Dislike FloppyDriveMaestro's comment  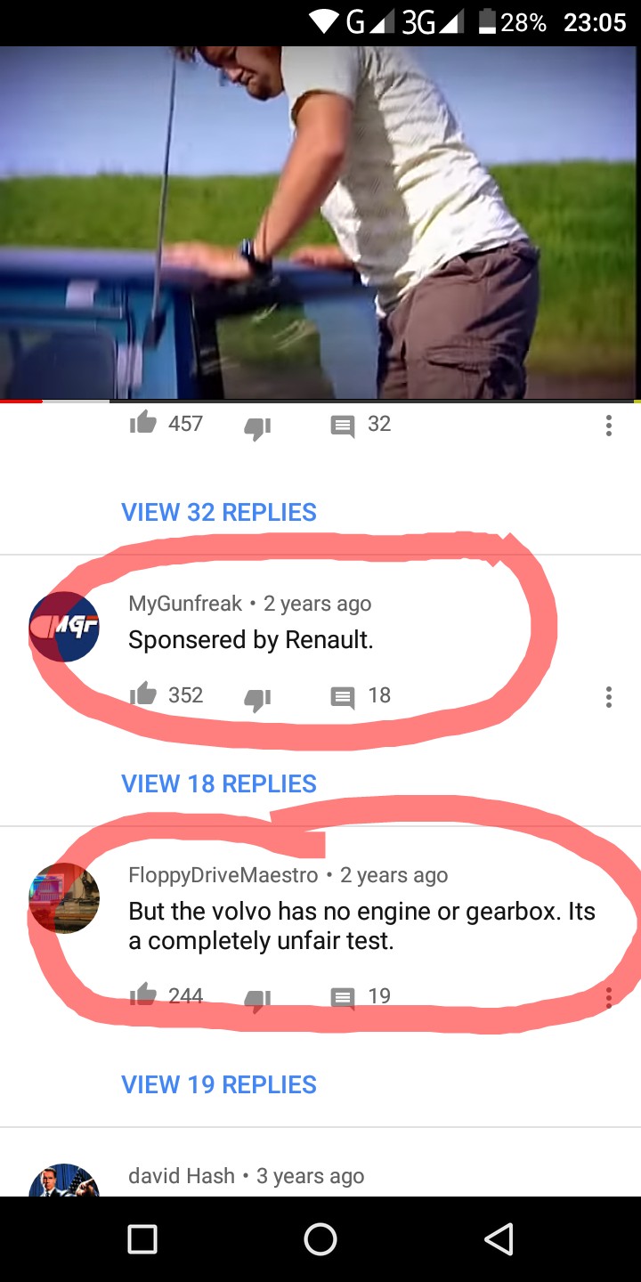(x=257, y=1000)
